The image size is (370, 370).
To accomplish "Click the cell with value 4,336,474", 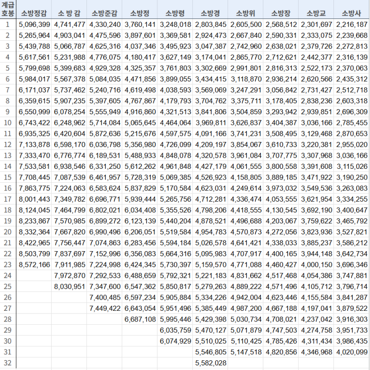I will (246, 199).
